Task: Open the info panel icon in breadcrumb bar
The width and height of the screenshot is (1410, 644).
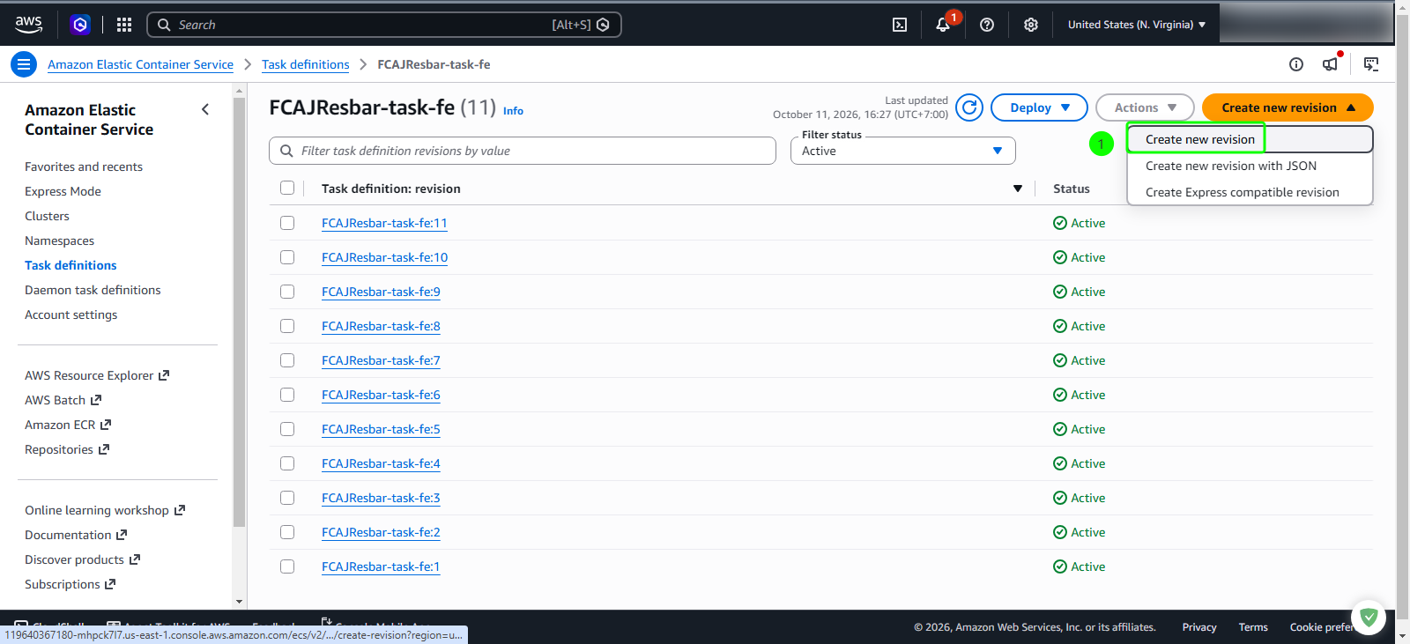Action: coord(1296,64)
